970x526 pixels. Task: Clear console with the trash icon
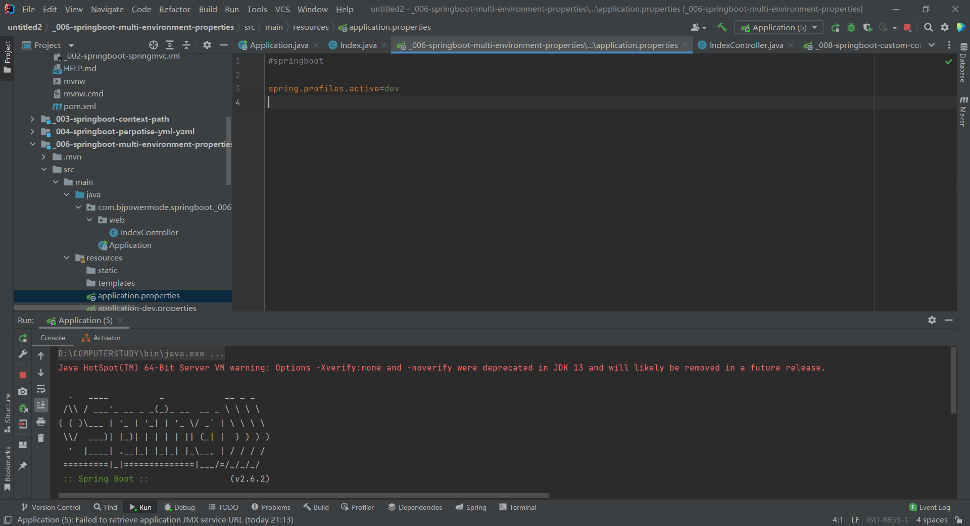click(x=41, y=438)
